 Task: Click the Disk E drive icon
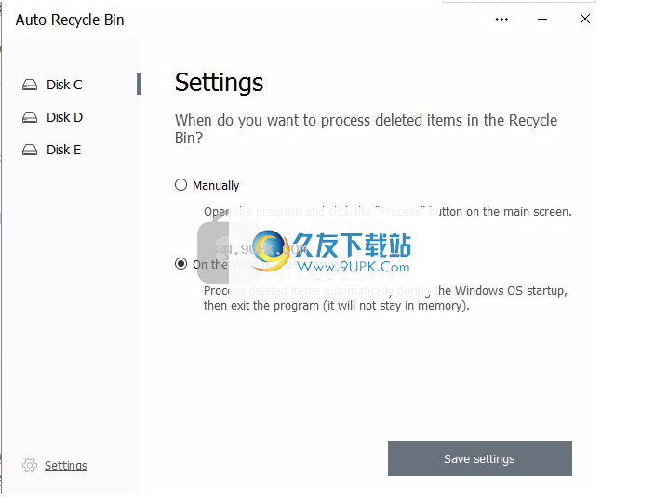point(30,150)
